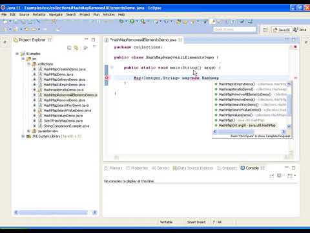This screenshot has height=233, width=310.
Task: Open the Search menu
Action: [71, 14]
